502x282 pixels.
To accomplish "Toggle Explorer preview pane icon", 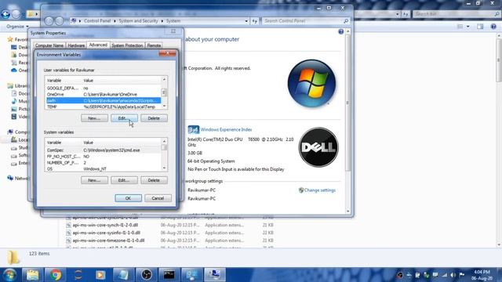I will pos(480,27).
